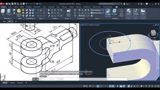Open the World UCS dropdown
This screenshot has width=160, height=90.
pyautogui.click(x=84, y=16)
